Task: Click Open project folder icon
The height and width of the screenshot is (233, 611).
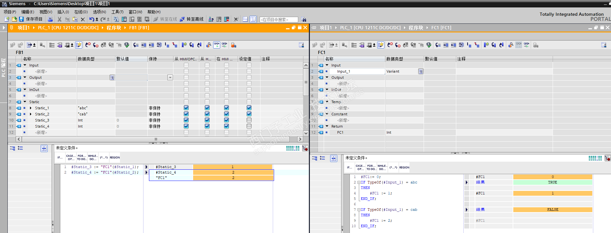Action: click(x=14, y=19)
